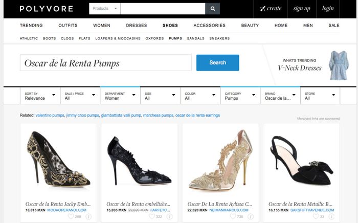
Task: Click the heart icon on the embellished pump
Action: point(152,216)
